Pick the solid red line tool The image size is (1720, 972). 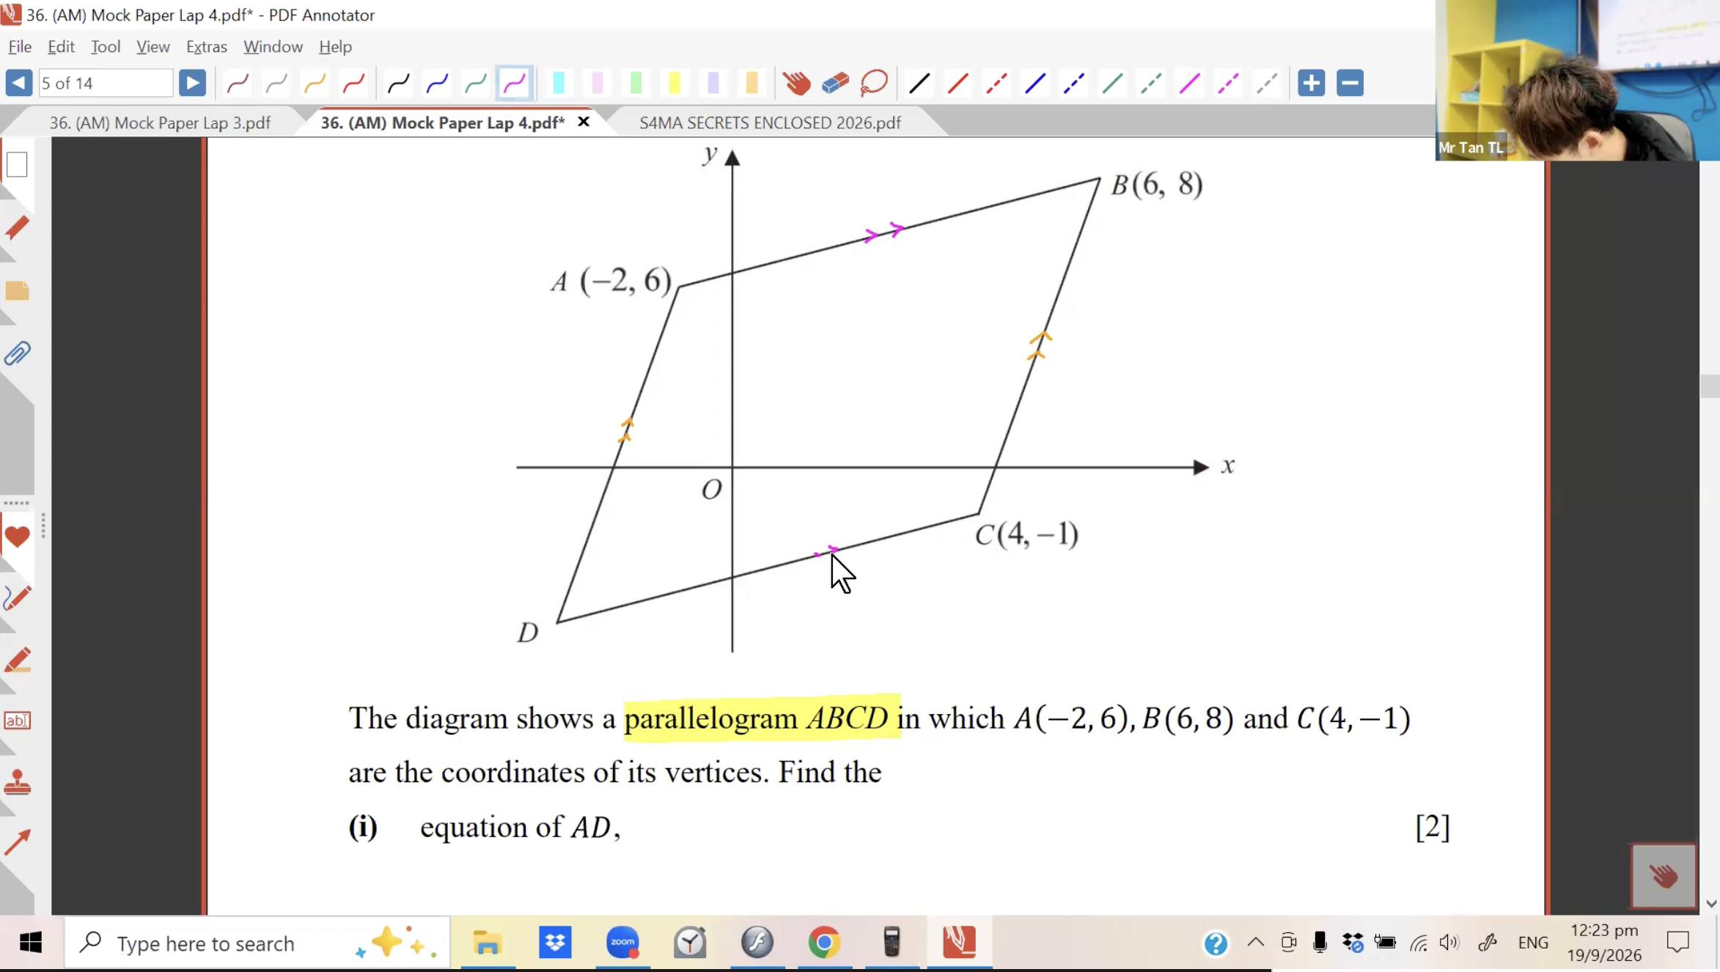pos(958,84)
